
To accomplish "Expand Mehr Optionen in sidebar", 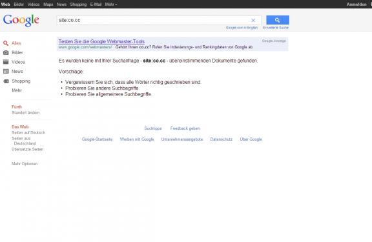I will pyautogui.click(x=25, y=164).
